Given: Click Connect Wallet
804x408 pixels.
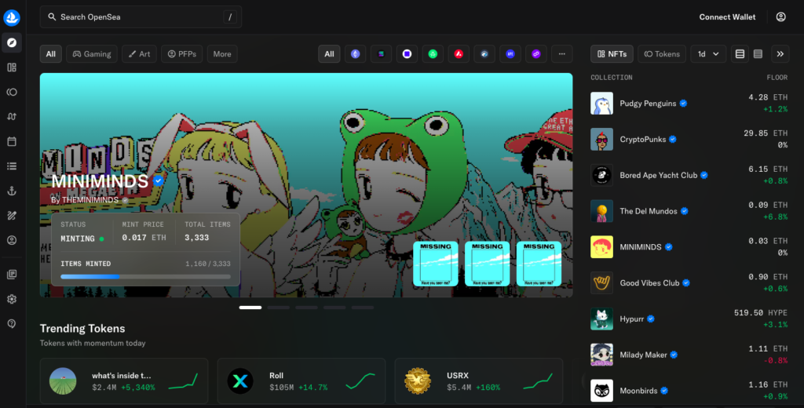Looking at the screenshot, I should [727, 16].
